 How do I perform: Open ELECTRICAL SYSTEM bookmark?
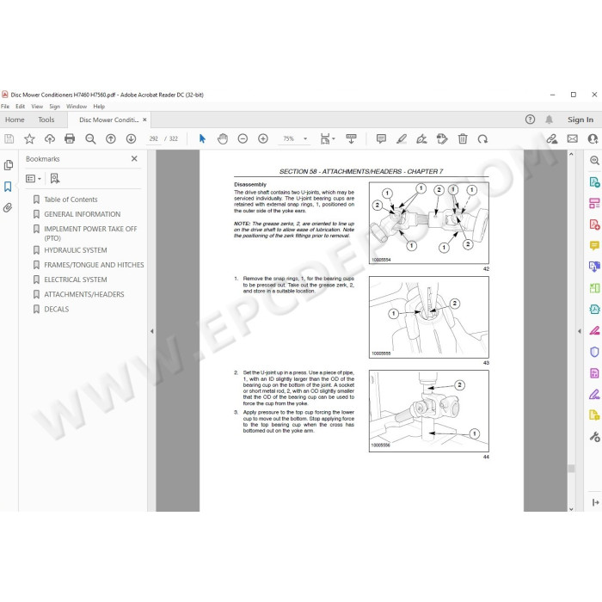(x=76, y=279)
